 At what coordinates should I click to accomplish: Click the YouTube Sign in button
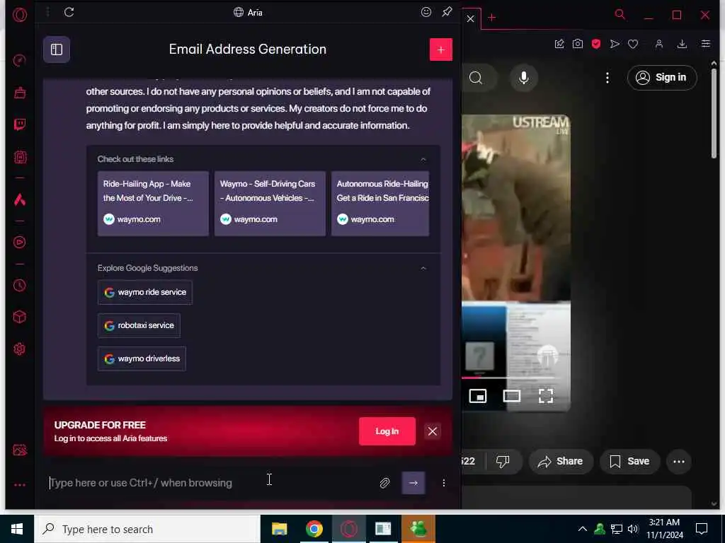662,78
